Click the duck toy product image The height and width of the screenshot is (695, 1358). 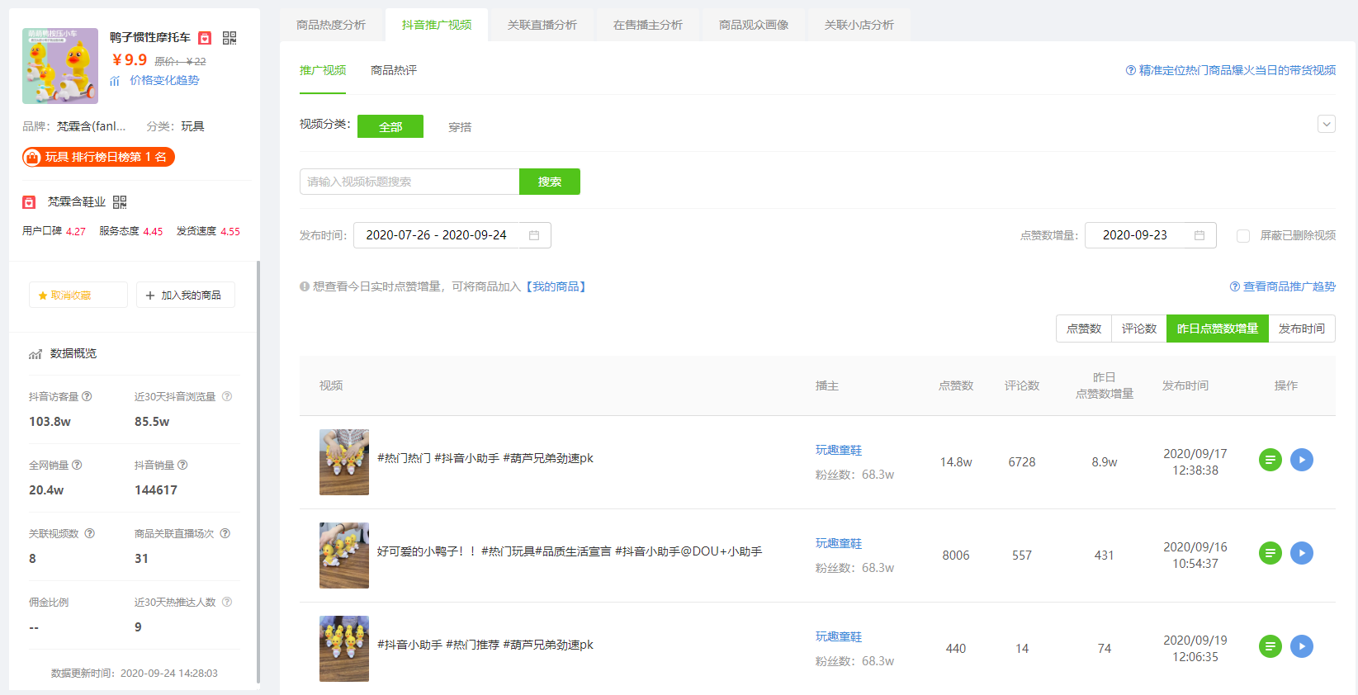[60, 66]
